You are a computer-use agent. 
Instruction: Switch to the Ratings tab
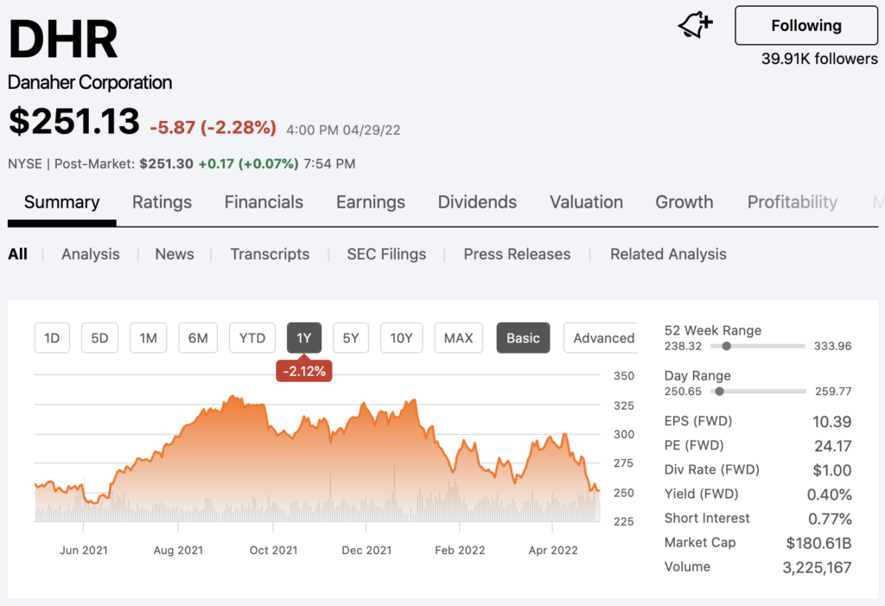pos(162,202)
